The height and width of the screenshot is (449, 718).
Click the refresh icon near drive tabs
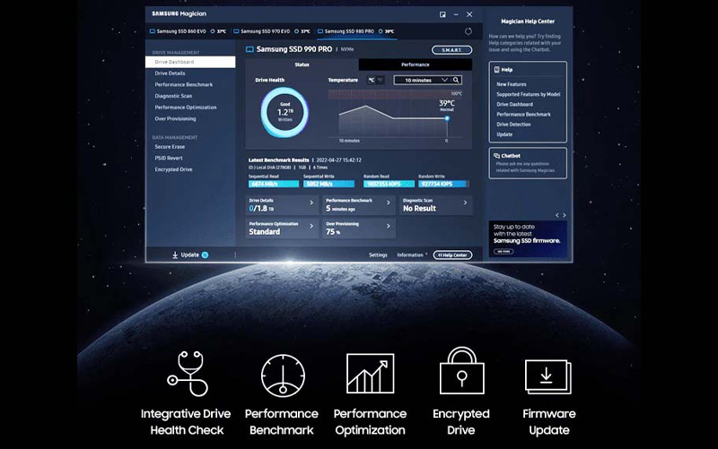tap(468, 30)
